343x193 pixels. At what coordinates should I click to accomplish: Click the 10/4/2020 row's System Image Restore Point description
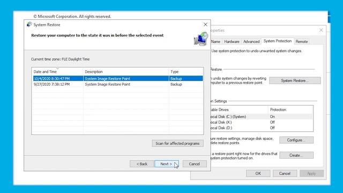tap(107, 79)
